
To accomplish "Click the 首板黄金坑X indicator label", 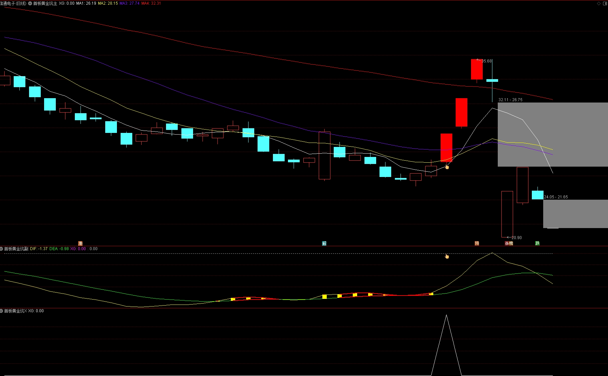I will click(x=15, y=311).
